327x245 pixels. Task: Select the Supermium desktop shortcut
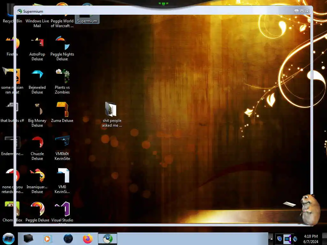pyautogui.click(x=87, y=19)
